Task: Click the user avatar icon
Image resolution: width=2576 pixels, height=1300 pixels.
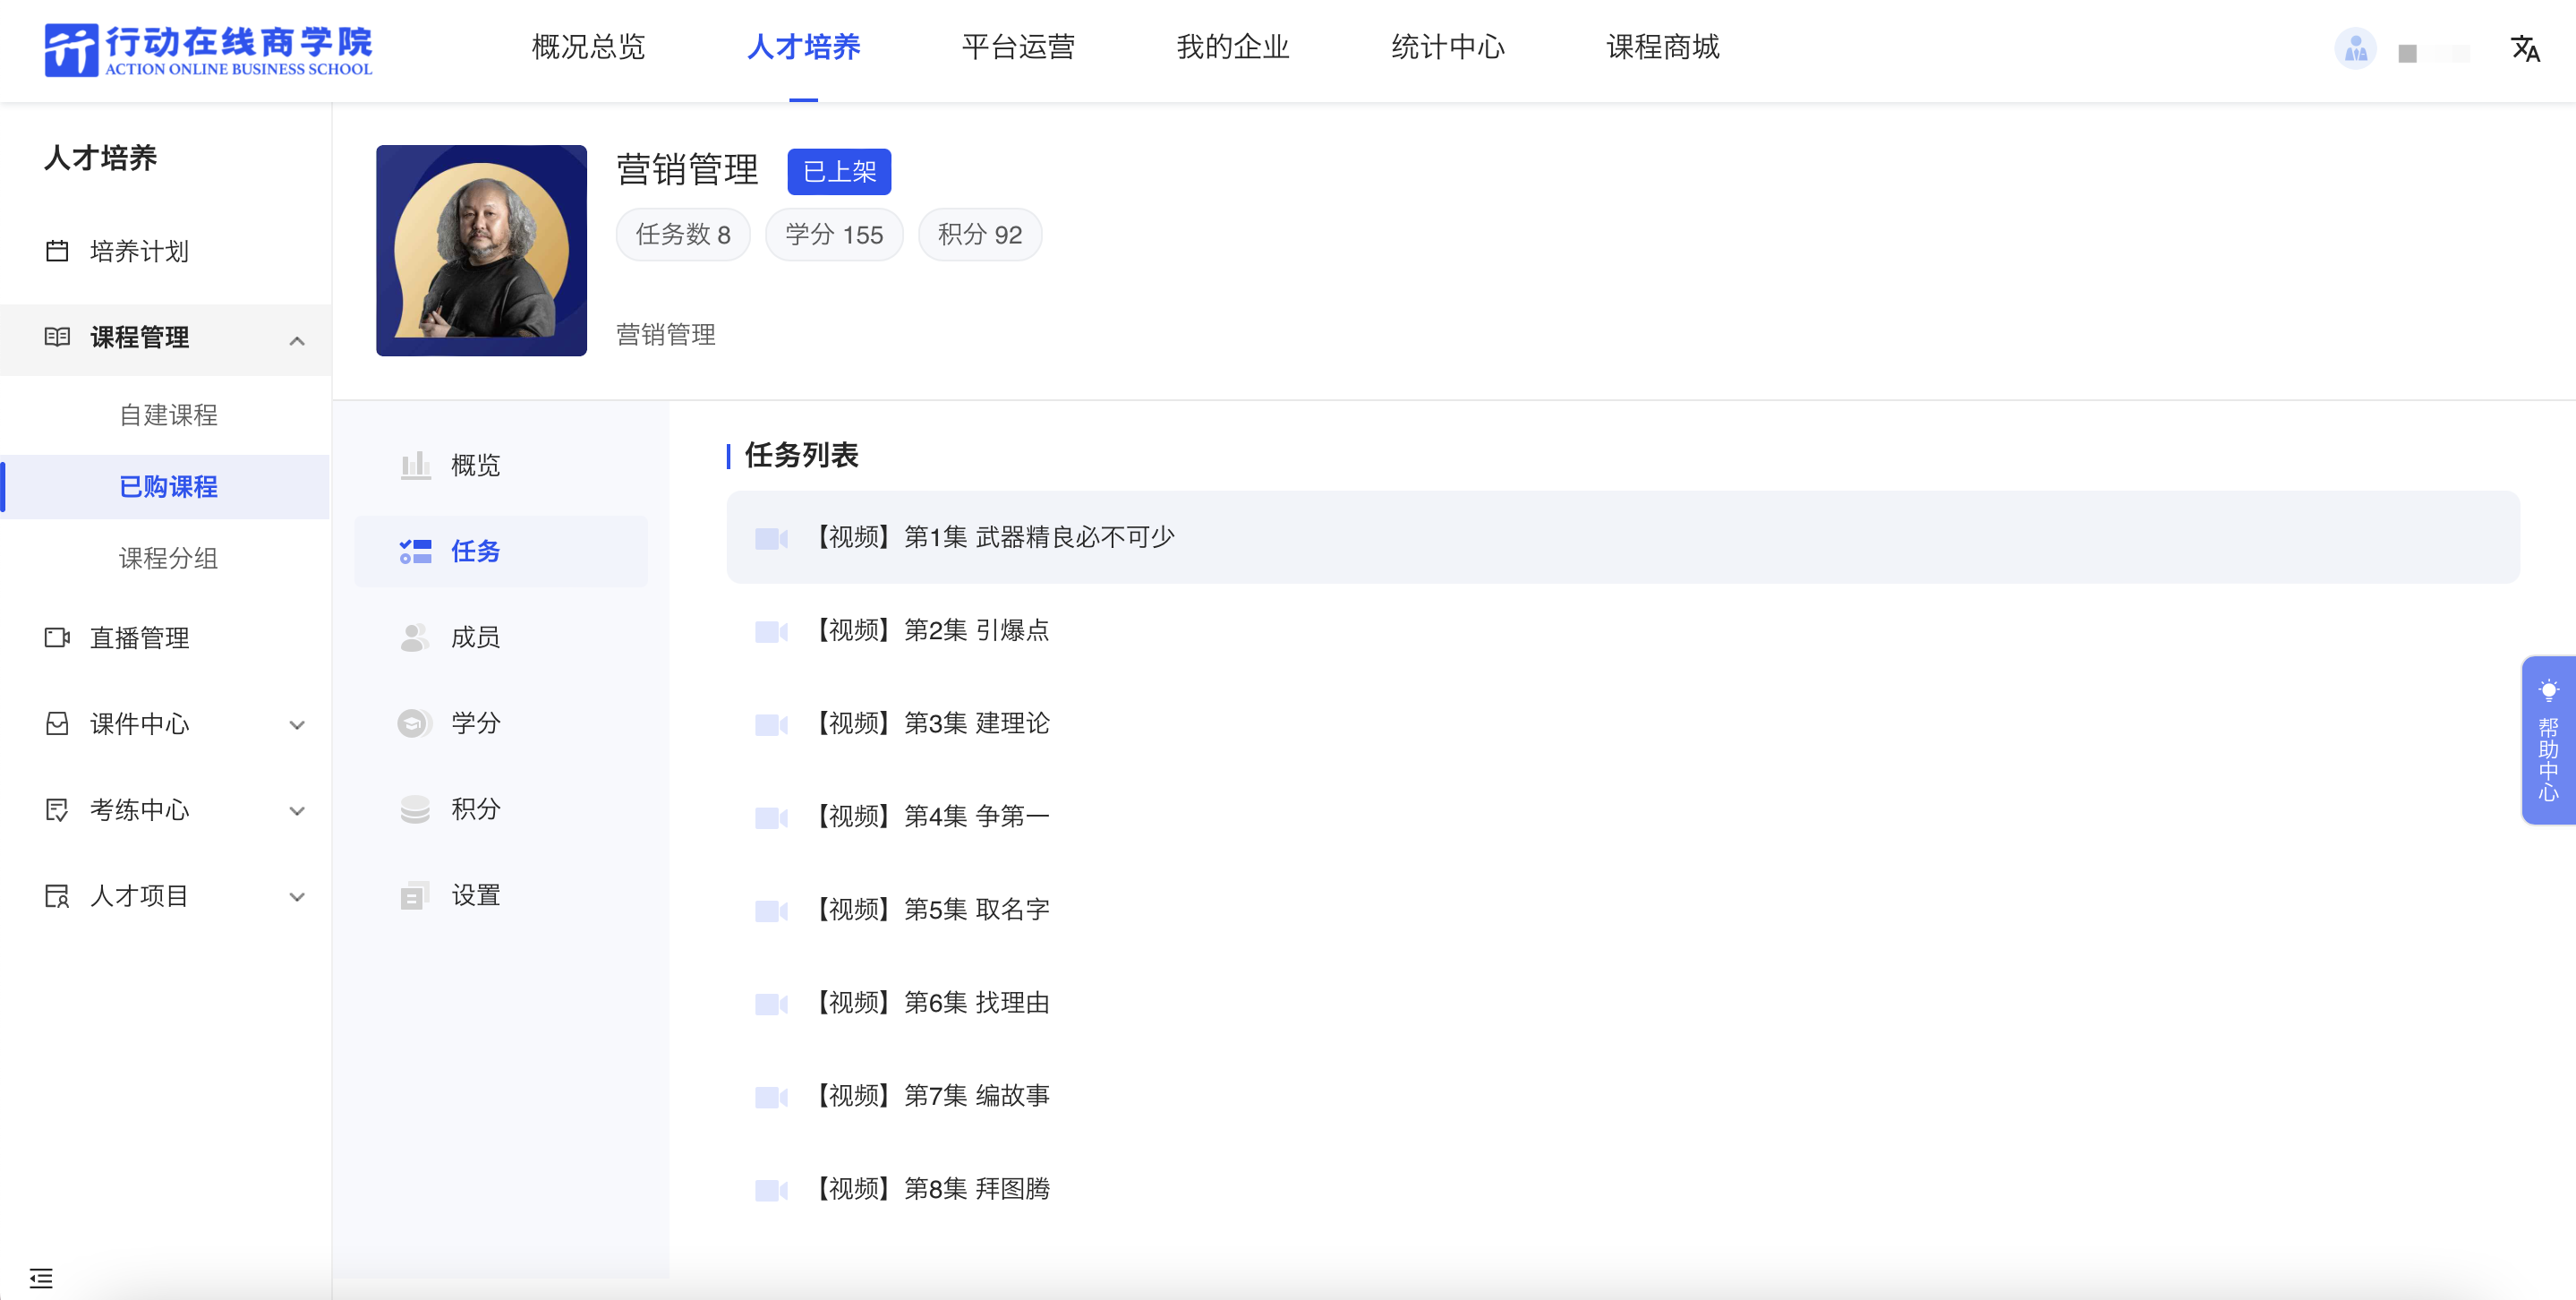Action: [x=2355, y=48]
